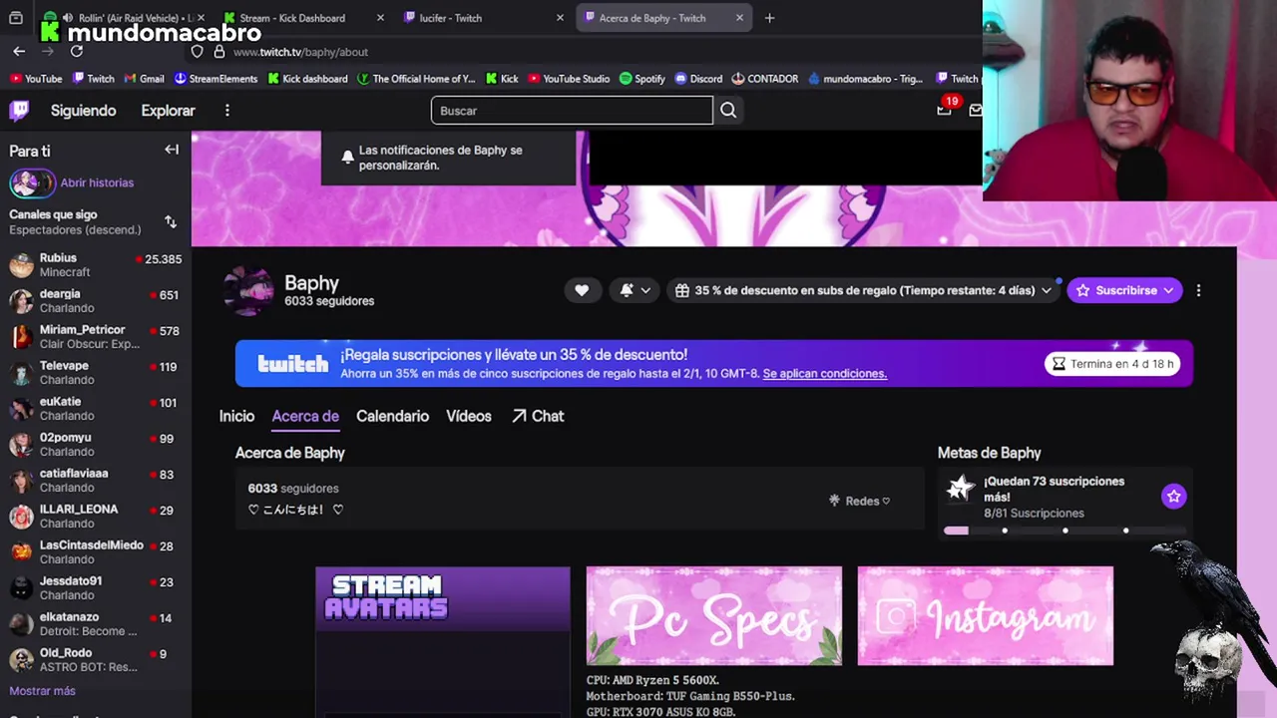1277x718 pixels.
Task: Open the Gmail bookmark
Action: coord(144,79)
